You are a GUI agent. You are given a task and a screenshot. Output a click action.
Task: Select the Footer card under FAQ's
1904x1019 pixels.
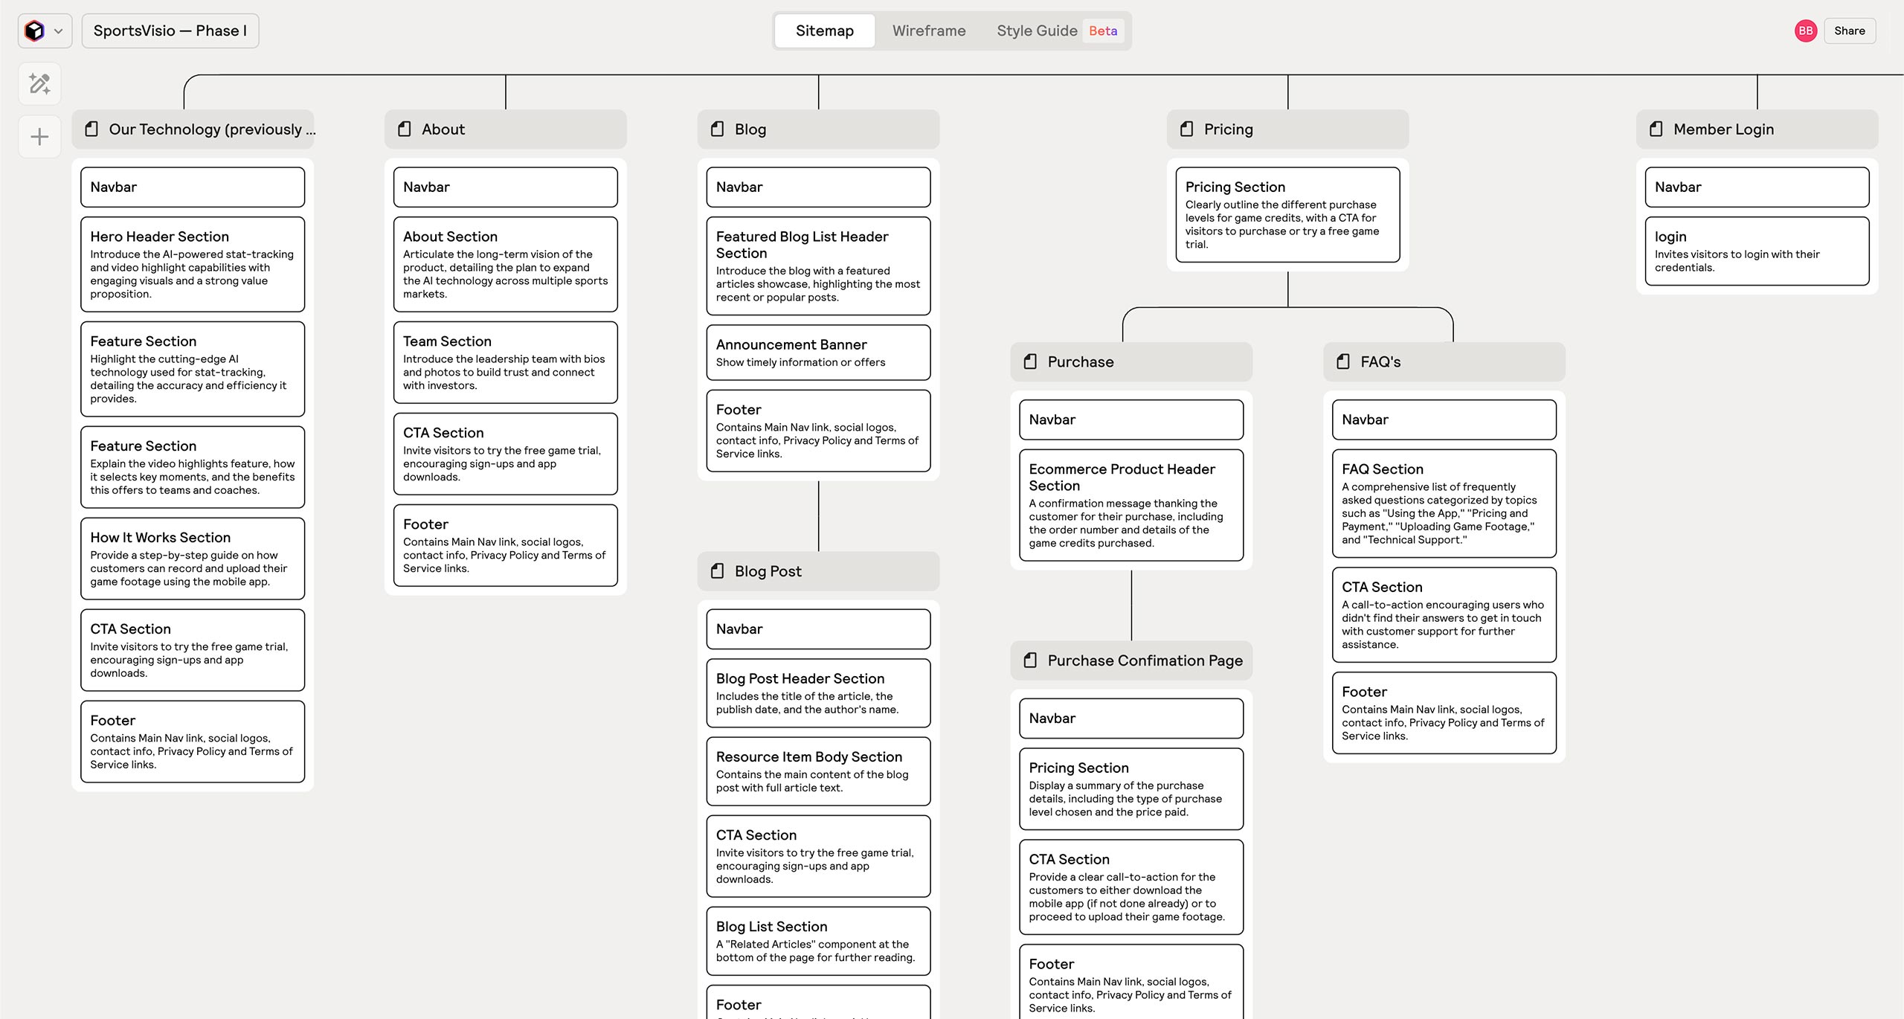point(1444,713)
